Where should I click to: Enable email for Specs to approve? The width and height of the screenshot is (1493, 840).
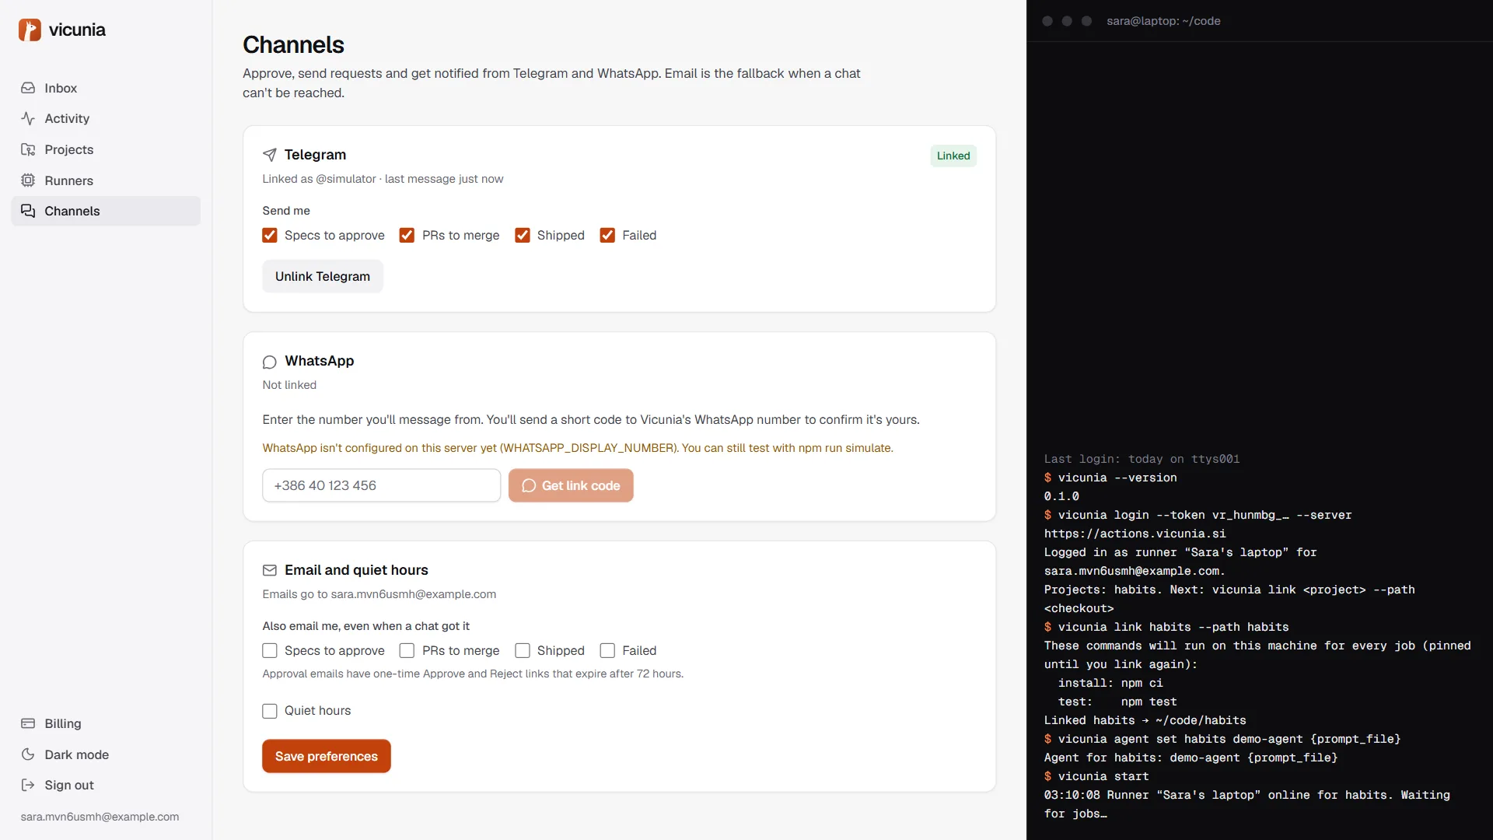tap(270, 650)
